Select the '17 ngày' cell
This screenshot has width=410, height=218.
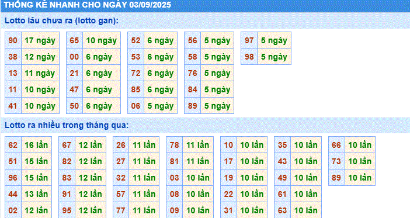pyautogui.click(x=40, y=40)
